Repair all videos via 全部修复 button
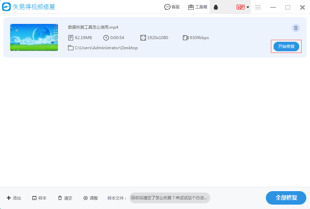The image size is (310, 209). [286, 198]
